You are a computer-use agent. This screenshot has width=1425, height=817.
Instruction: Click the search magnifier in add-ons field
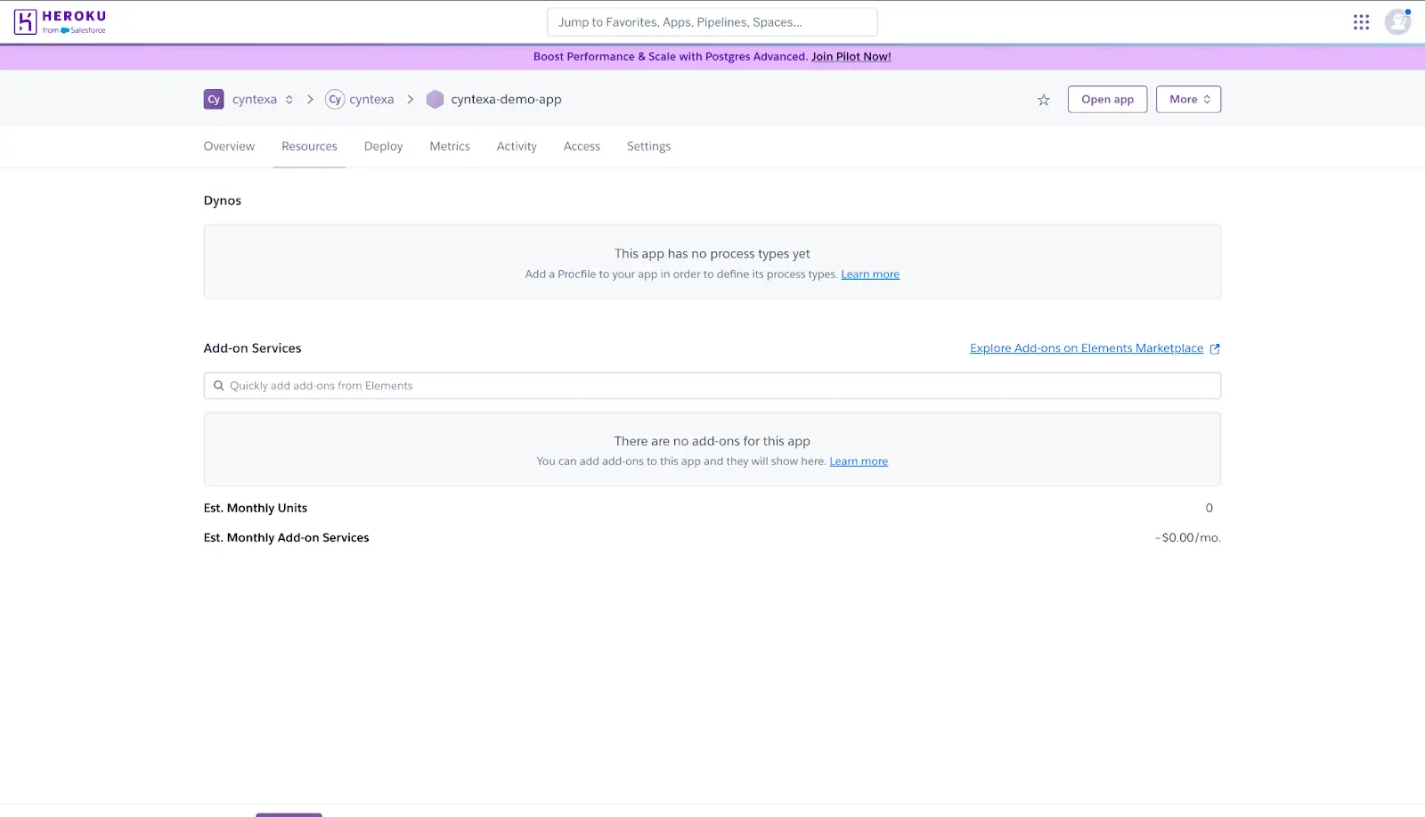[219, 385]
